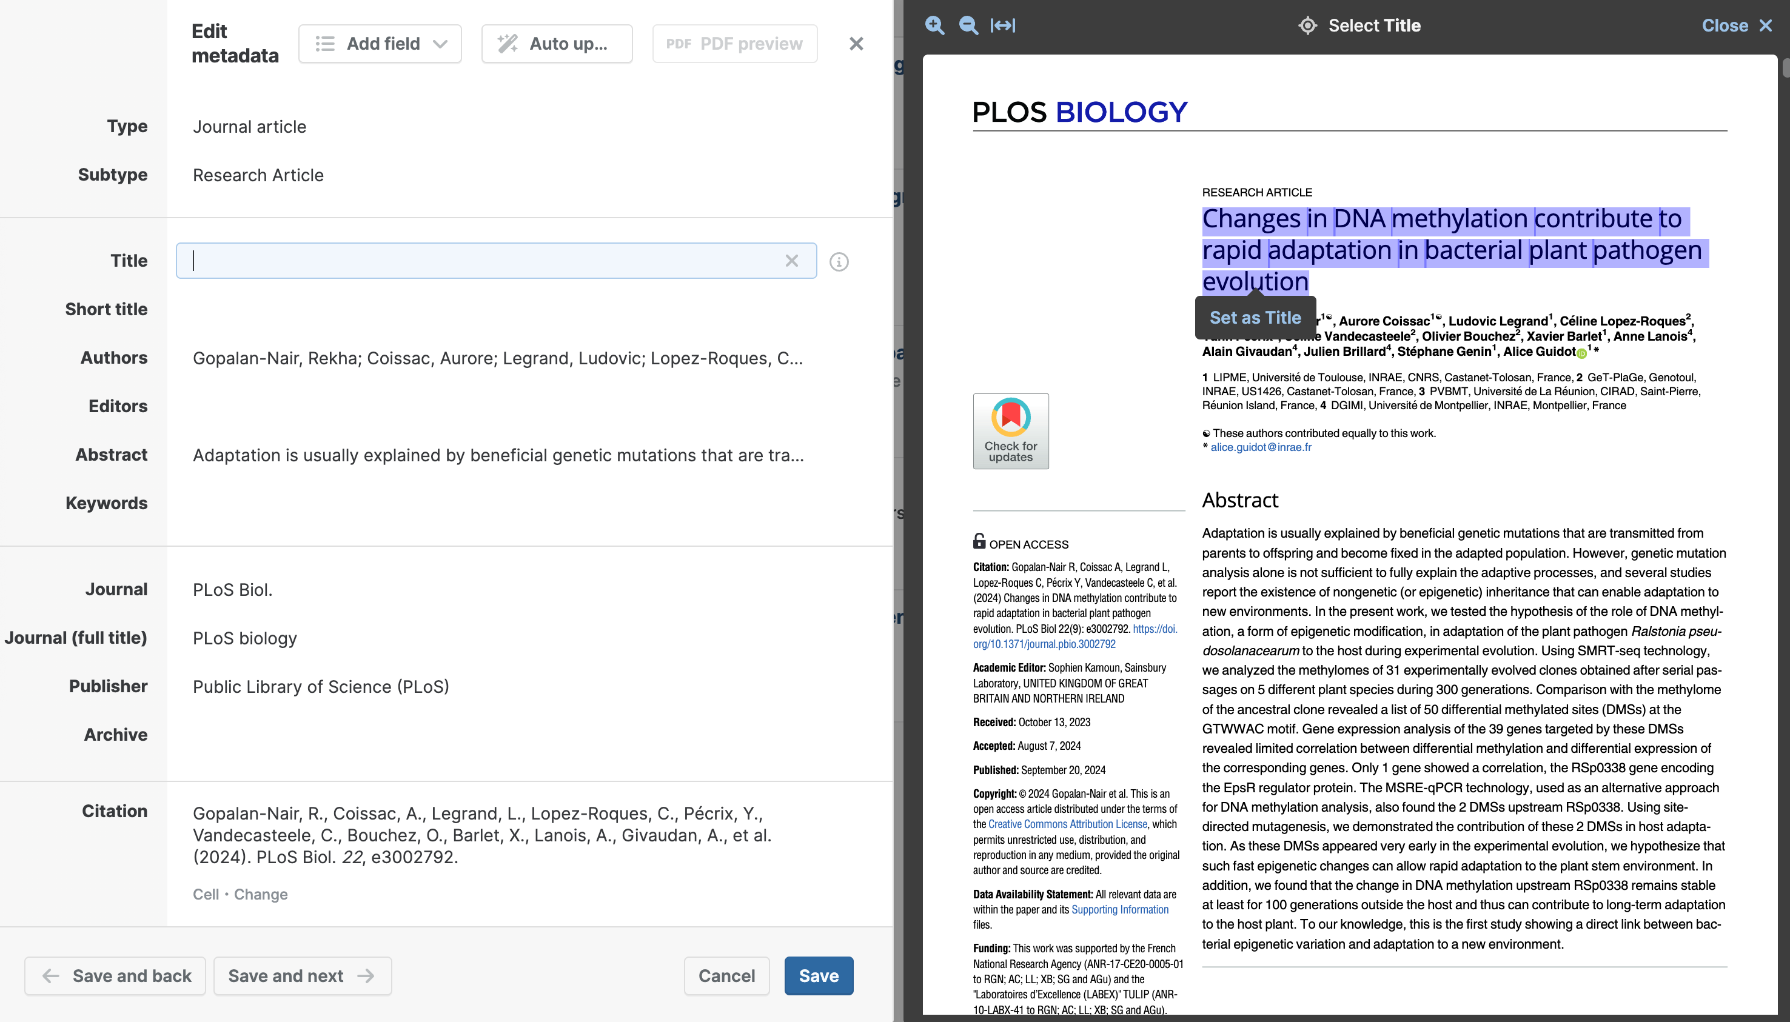Screen dimensions: 1790x1022
Task: Click the Title info icon
Action: click(x=839, y=262)
